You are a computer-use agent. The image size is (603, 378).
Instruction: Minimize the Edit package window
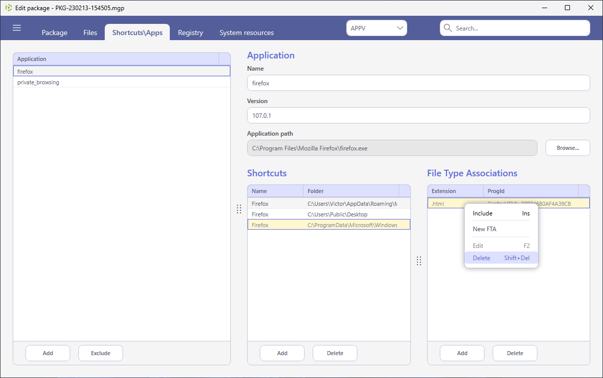pos(545,8)
